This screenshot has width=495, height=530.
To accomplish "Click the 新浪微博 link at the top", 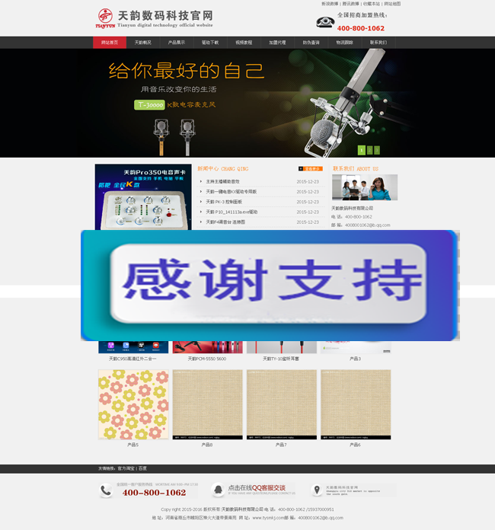I will coord(330,4).
